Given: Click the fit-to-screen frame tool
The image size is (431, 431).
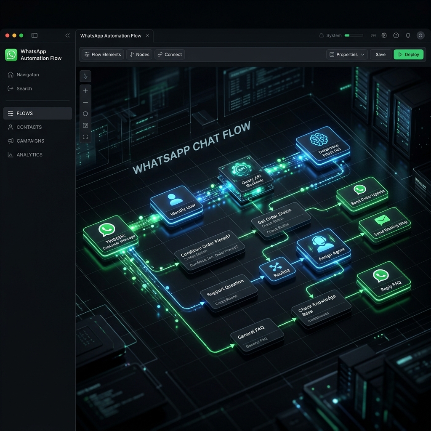Looking at the screenshot, I should (85, 137).
